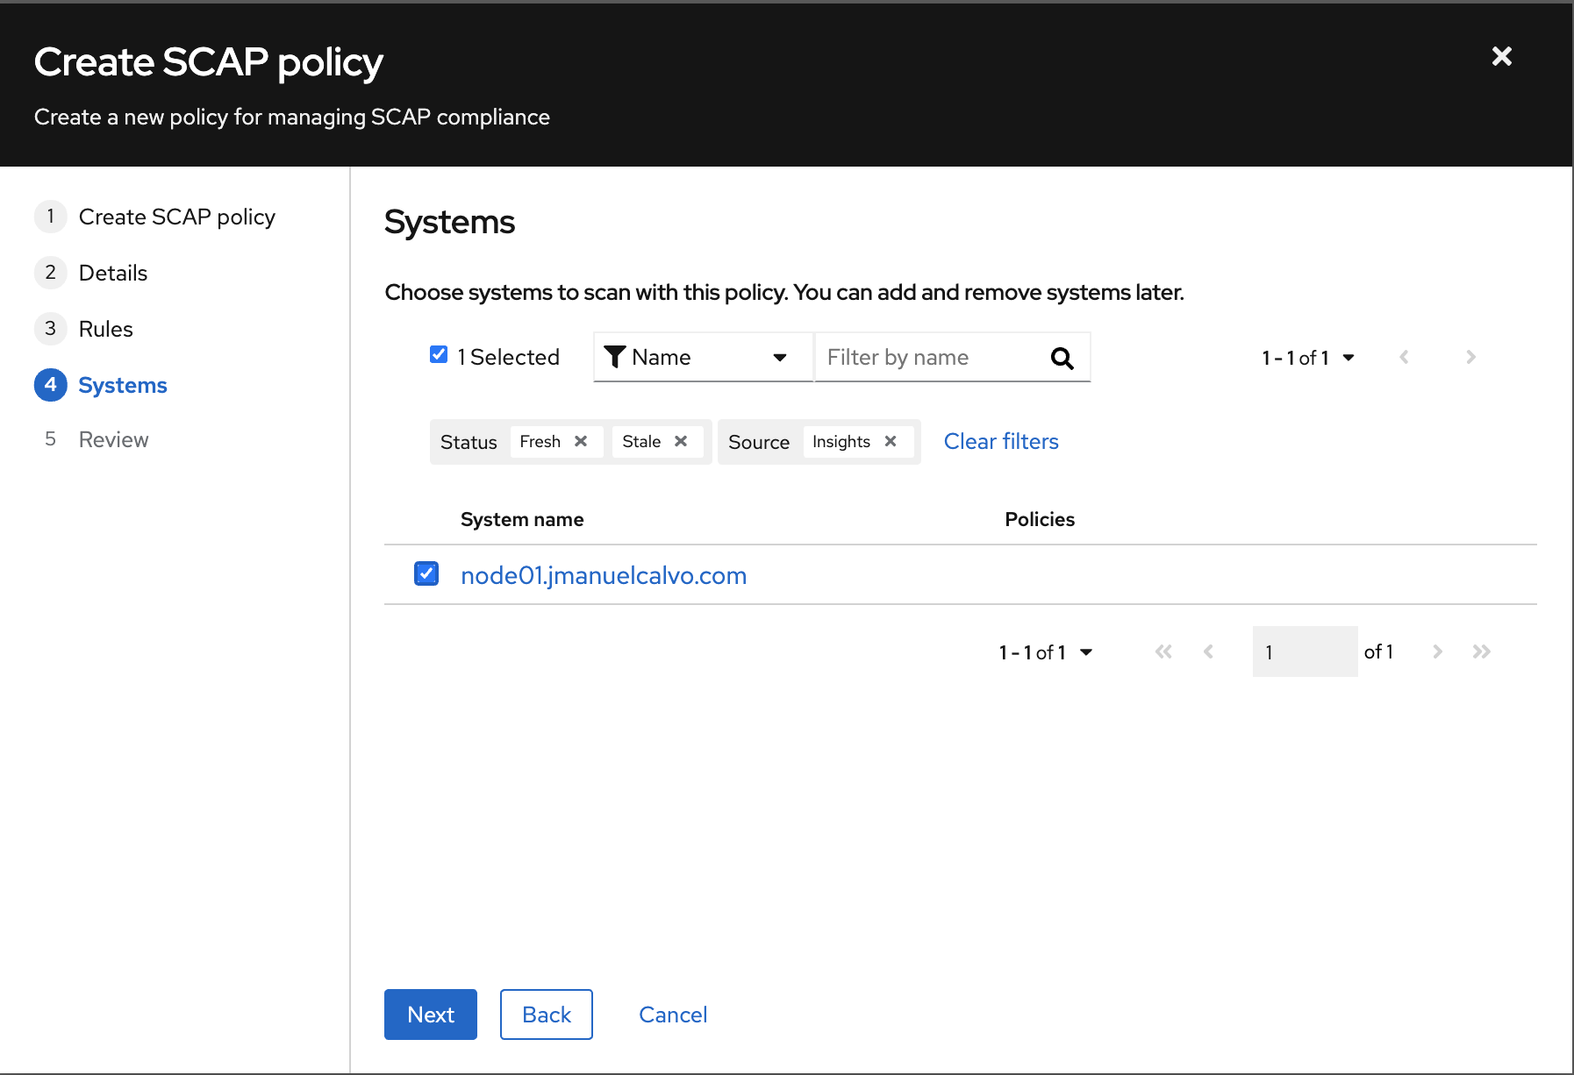Go to wizard step Details

click(91, 273)
